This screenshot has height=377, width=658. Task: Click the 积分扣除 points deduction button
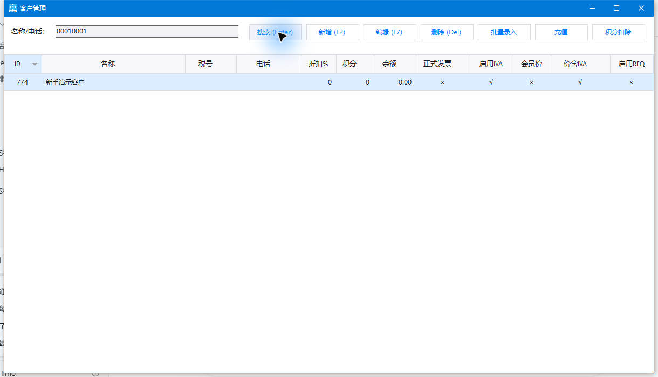pos(618,32)
